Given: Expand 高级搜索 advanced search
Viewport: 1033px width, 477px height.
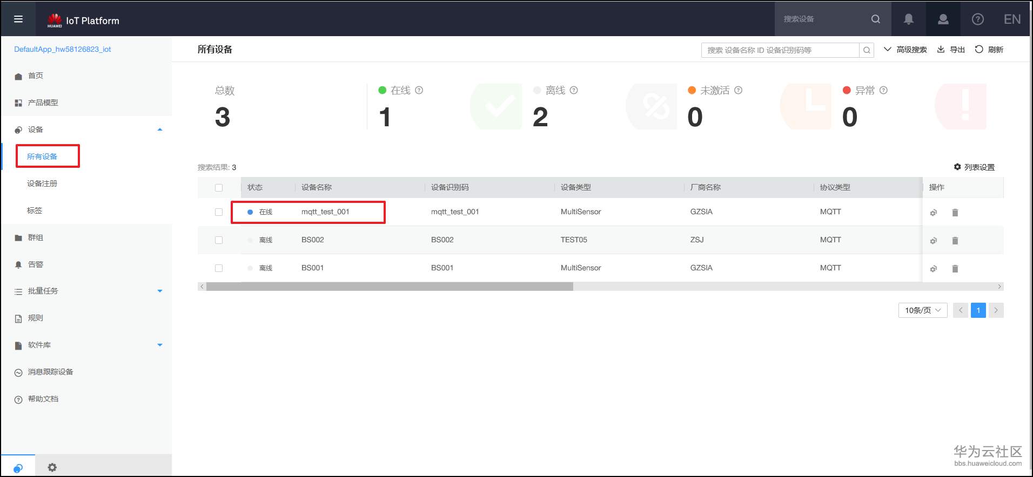Looking at the screenshot, I should pyautogui.click(x=905, y=50).
